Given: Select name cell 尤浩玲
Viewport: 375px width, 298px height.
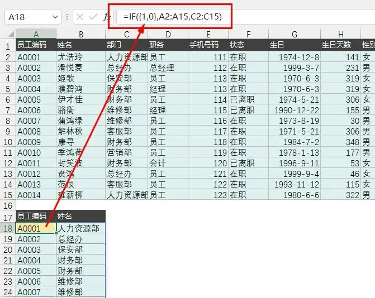Looking at the screenshot, I should pyautogui.click(x=81, y=57).
